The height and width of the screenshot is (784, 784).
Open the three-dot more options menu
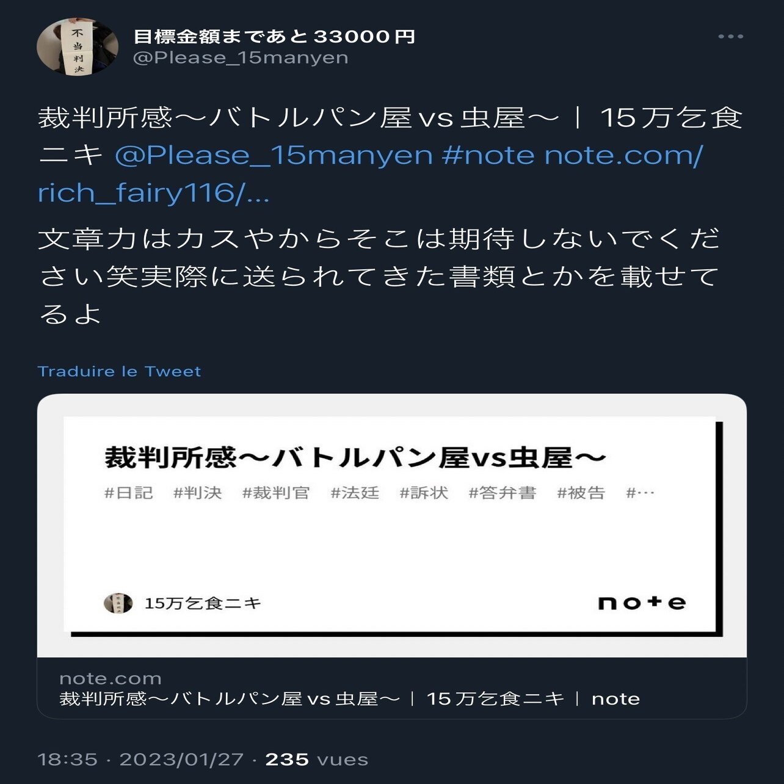[x=730, y=37]
